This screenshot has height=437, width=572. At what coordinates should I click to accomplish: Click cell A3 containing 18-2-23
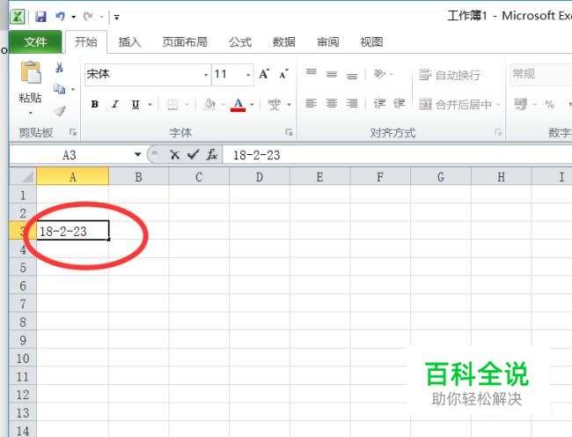pyautogui.click(x=72, y=230)
